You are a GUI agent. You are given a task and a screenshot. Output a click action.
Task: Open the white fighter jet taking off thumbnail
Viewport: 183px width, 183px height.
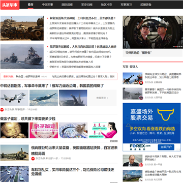click(14, 98)
